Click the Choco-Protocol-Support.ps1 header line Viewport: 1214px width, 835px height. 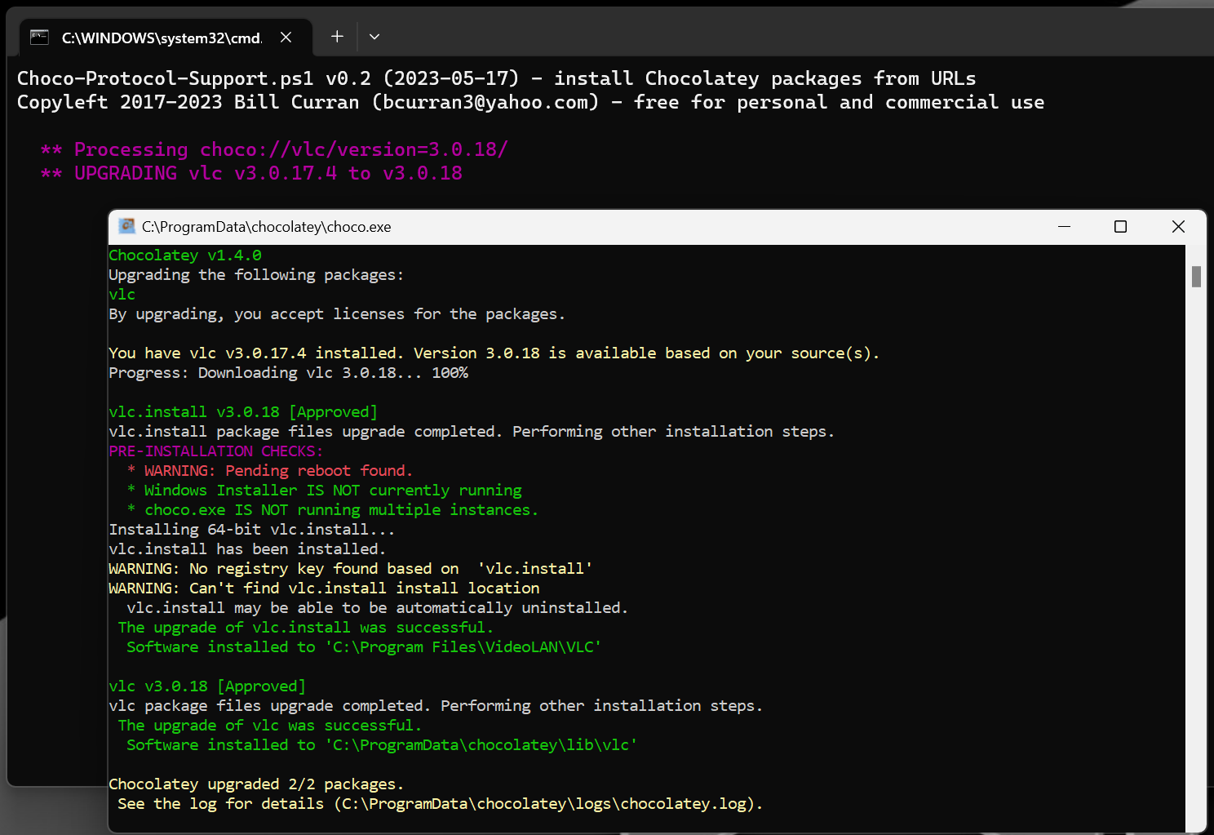click(496, 78)
